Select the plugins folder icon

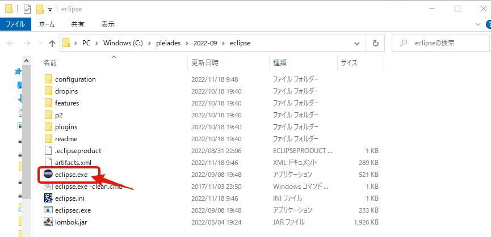pyautogui.click(x=48, y=126)
